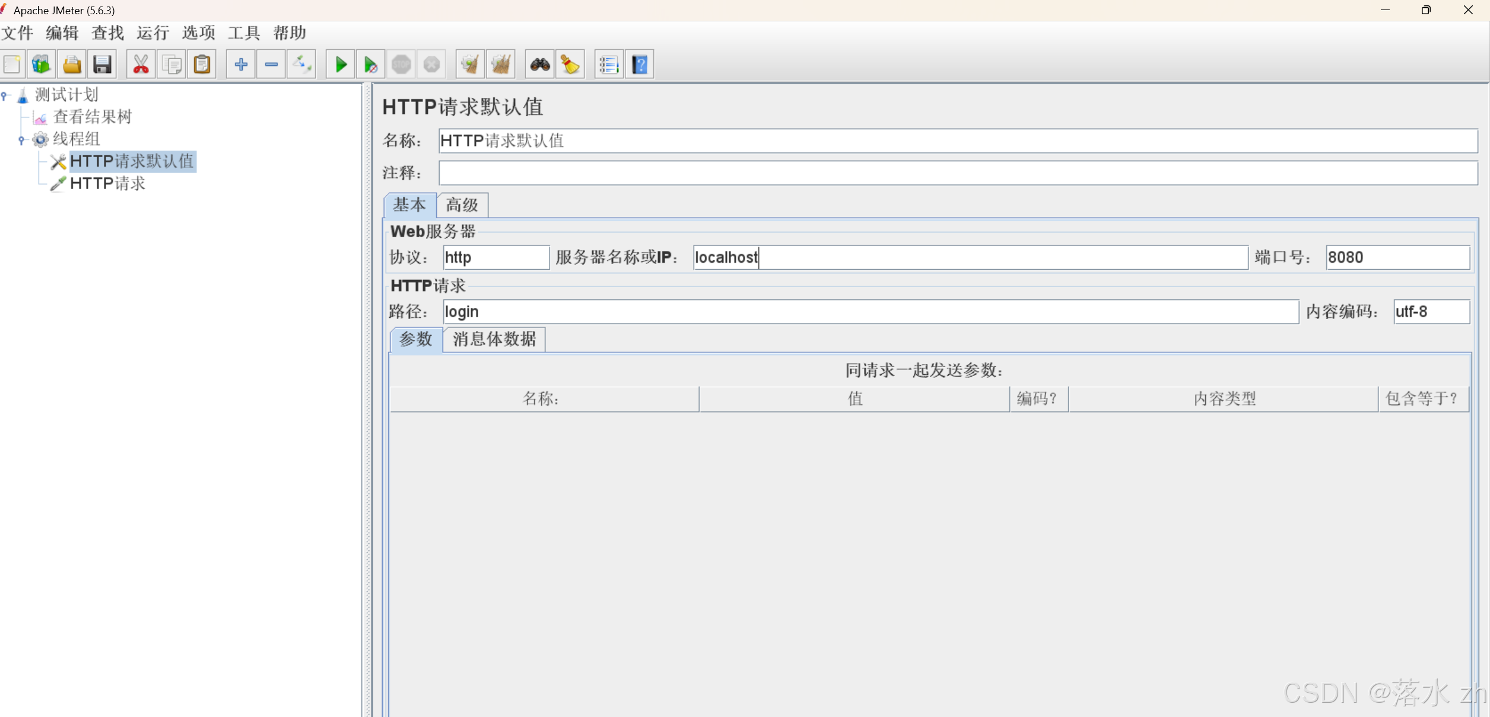
Task: Click the Copy icon in toolbar
Action: (x=171, y=64)
